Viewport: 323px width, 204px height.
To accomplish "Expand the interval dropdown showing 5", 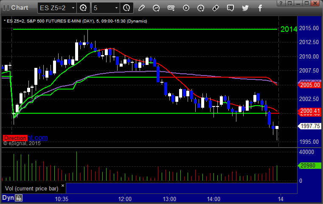I will coord(106,8).
